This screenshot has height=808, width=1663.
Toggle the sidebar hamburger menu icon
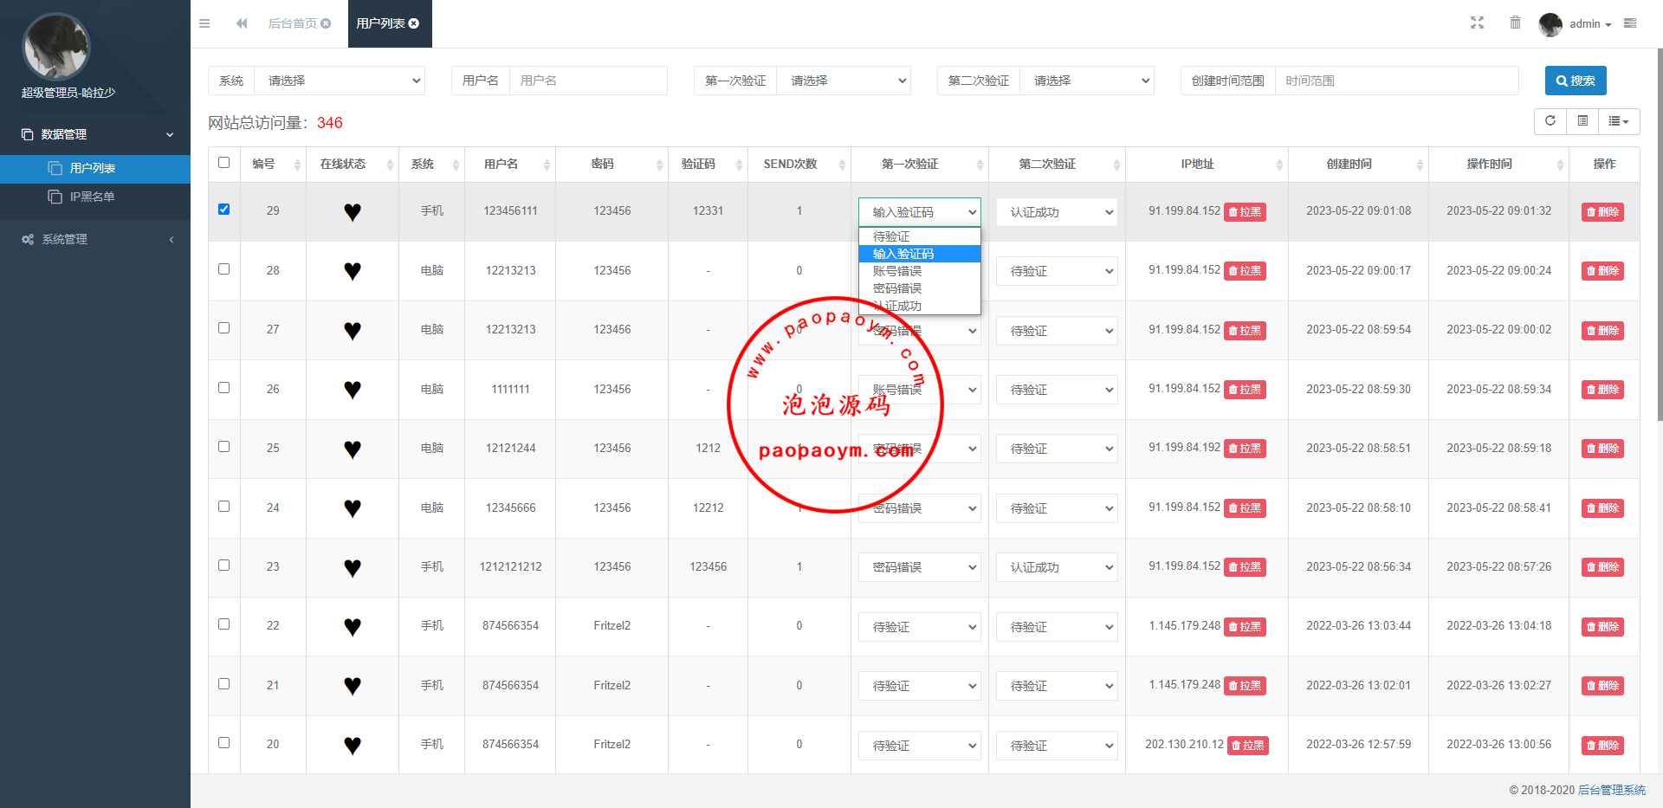pos(204,23)
